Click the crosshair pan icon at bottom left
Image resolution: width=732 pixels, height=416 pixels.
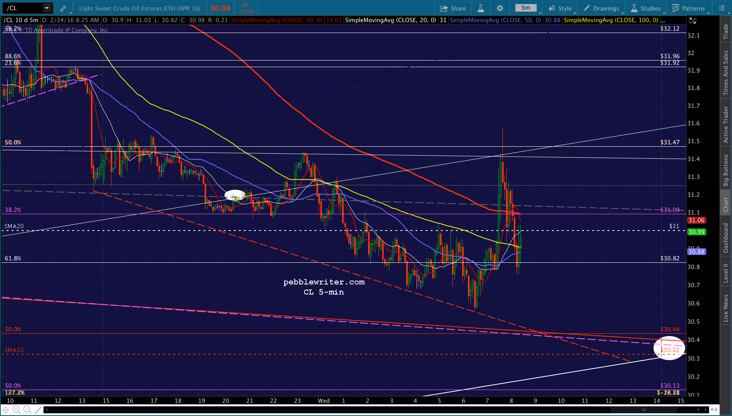point(6,410)
